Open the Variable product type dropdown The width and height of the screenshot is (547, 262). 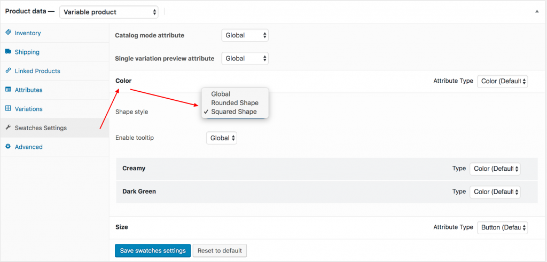tap(109, 12)
